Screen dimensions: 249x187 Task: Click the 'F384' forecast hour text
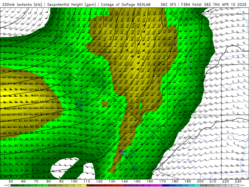click(186, 5)
